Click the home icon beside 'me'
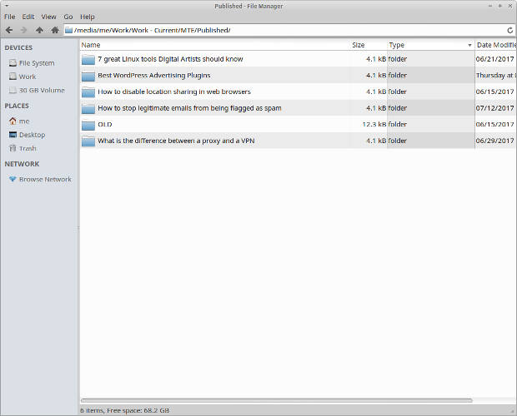Viewport: 517px width, 416px height. tap(13, 121)
